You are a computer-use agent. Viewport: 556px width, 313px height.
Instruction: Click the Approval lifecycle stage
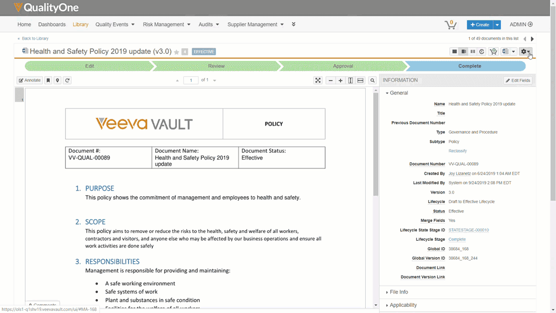tap(343, 66)
